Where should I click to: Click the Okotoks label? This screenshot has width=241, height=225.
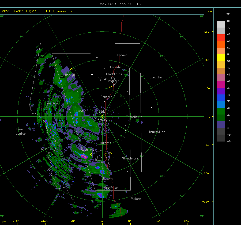(107, 178)
